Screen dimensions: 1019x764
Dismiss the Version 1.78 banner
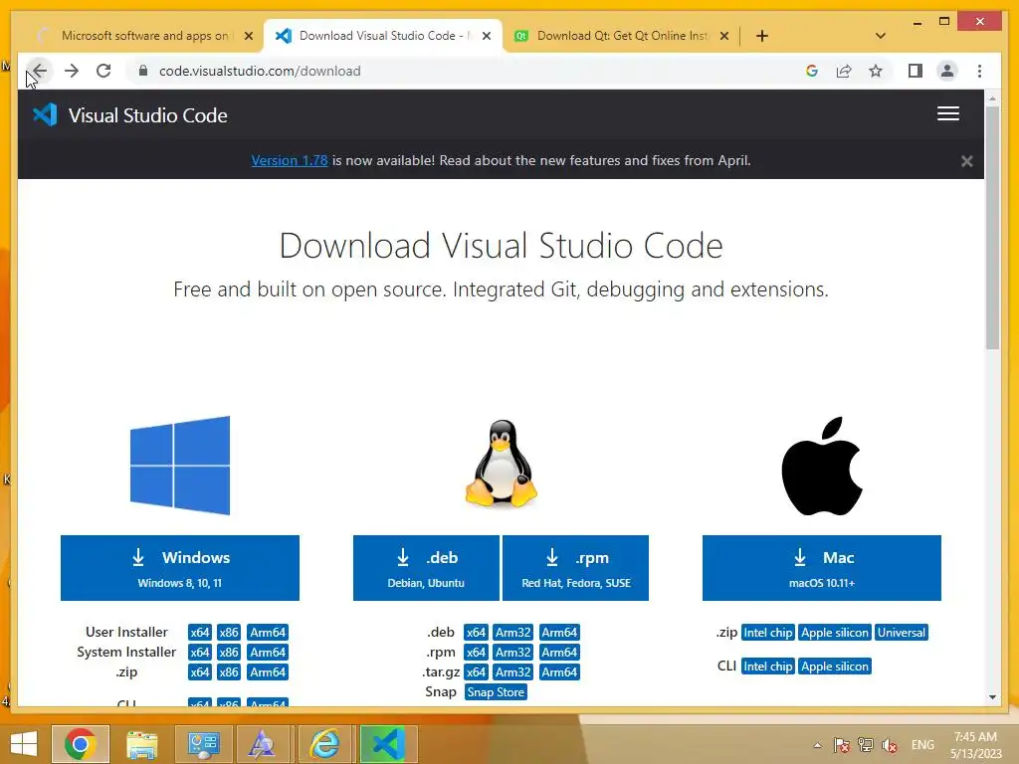(966, 161)
